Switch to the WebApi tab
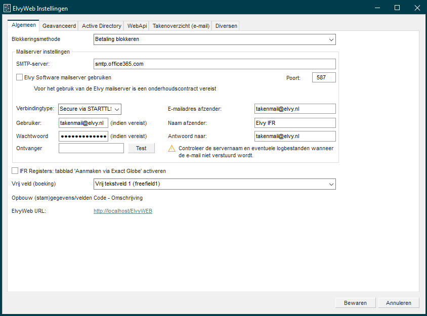Image resolution: width=427 pixels, height=316 pixels. click(137, 26)
